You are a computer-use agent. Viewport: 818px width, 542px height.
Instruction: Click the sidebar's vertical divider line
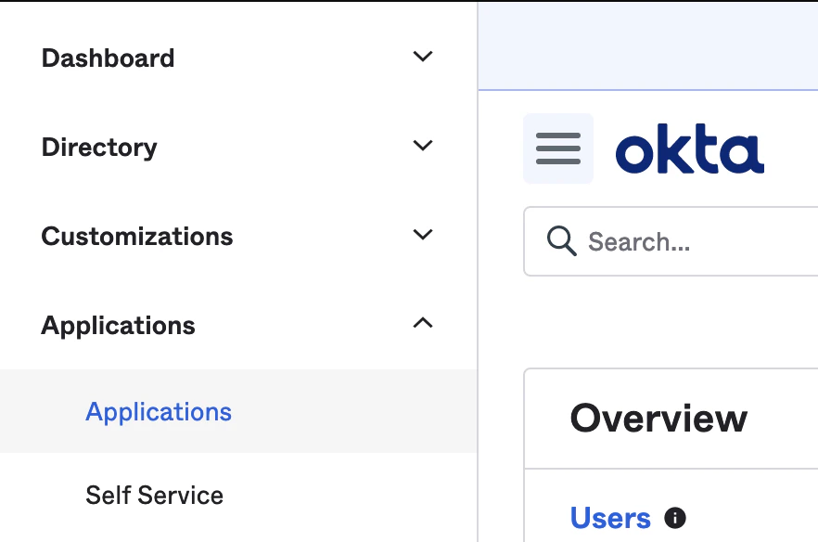coord(478,272)
